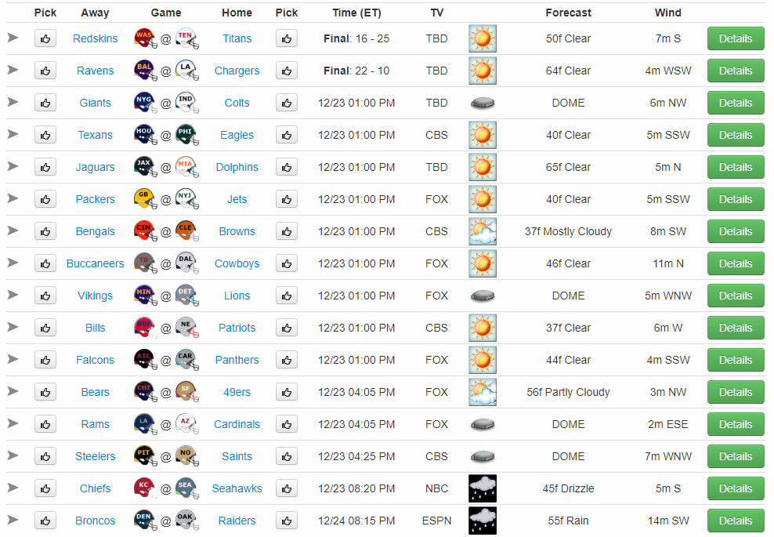Click the sunny icon for Falcons at Panthers
The image size is (774, 537).
click(x=482, y=360)
